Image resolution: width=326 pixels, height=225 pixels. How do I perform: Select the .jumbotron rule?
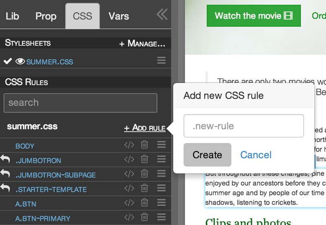[x=38, y=160]
